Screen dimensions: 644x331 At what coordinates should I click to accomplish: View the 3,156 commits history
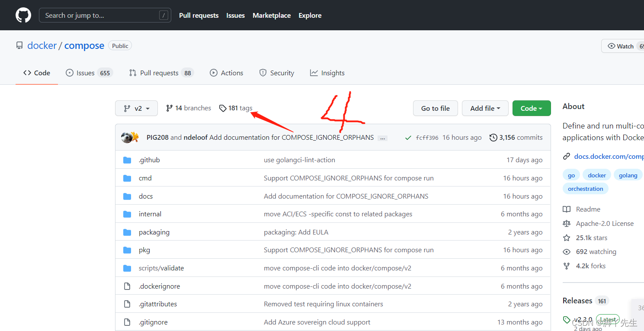point(516,138)
